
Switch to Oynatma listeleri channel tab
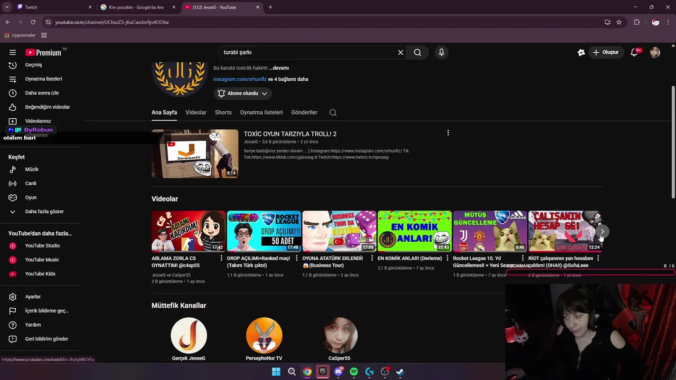click(x=261, y=112)
